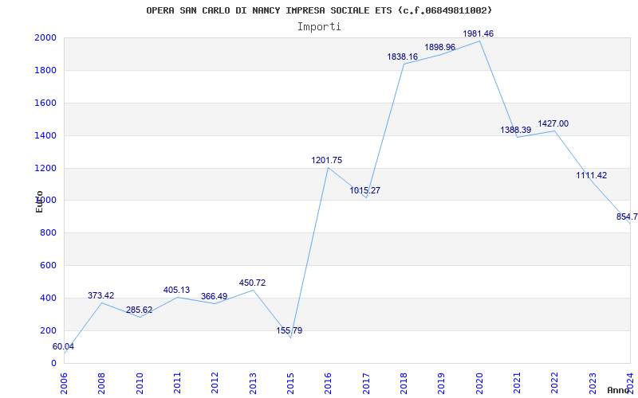
Task: Click the y-axis value 1200
Action: pos(45,168)
